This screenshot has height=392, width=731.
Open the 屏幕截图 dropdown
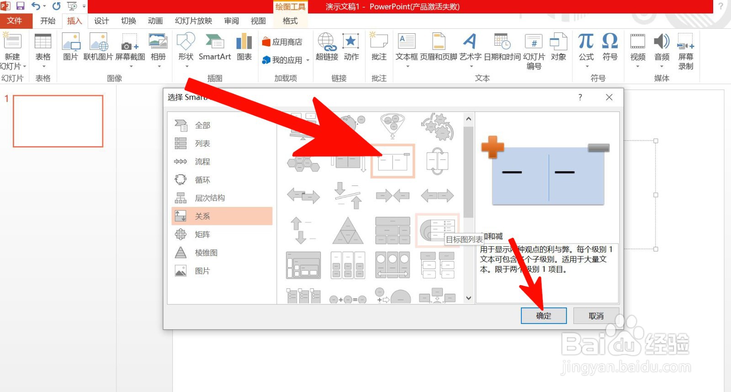pos(130,67)
